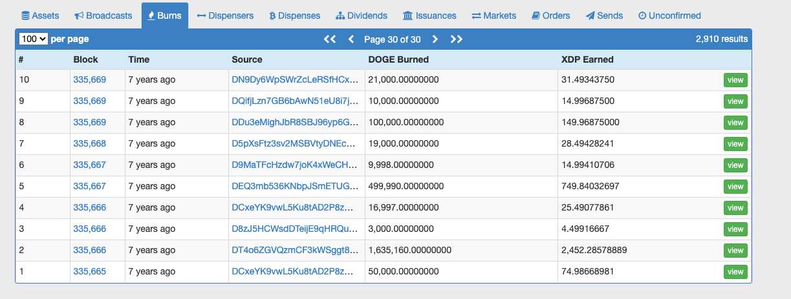Click view button for burn #7
Viewport: 791px width, 299px height.
(735, 144)
